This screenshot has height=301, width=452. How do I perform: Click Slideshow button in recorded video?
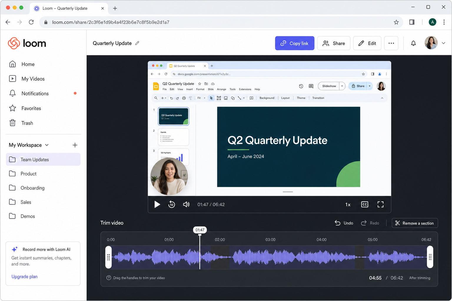pos(329,86)
